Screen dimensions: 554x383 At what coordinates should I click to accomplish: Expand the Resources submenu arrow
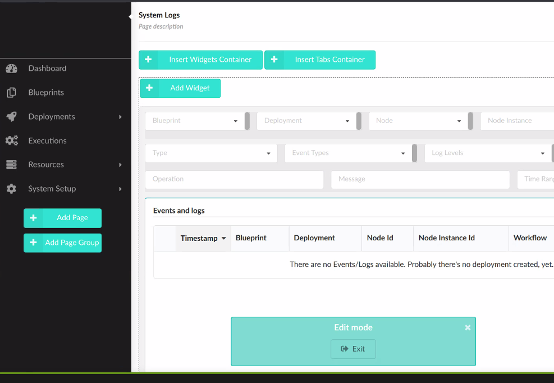(x=121, y=165)
